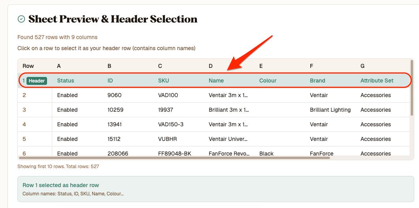Click column letter G in the table
The image size is (419, 208).
(362, 66)
